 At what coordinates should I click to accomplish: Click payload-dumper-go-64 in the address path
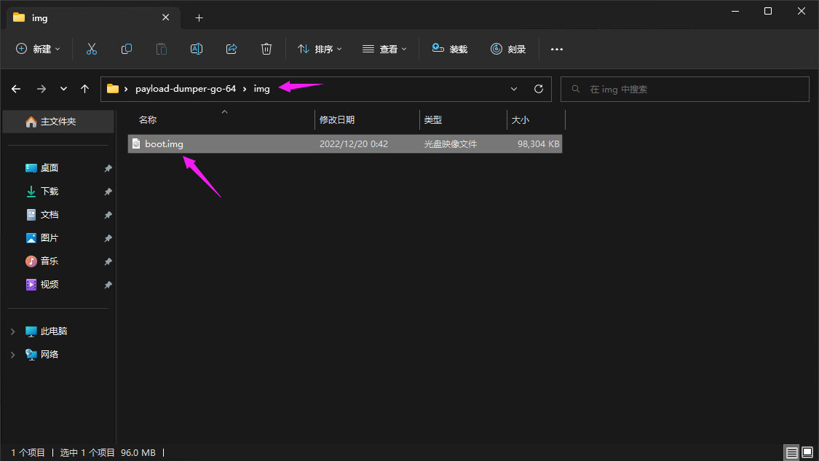pos(186,89)
